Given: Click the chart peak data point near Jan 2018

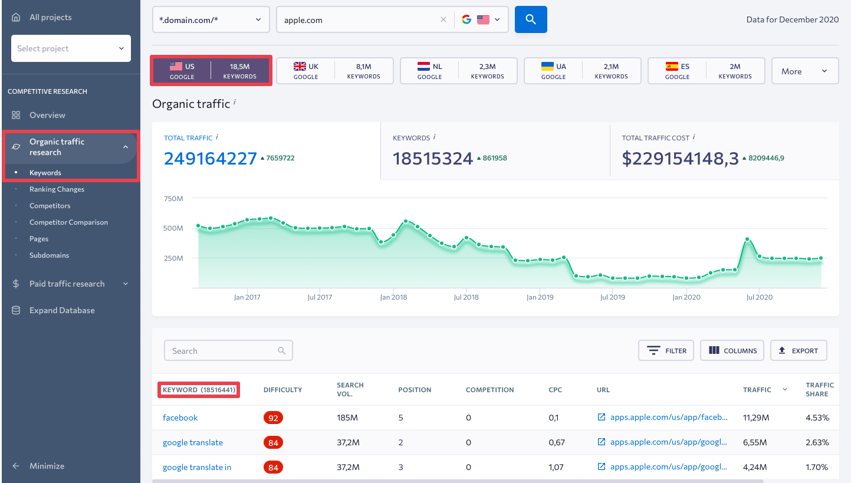Looking at the screenshot, I should 406,221.
